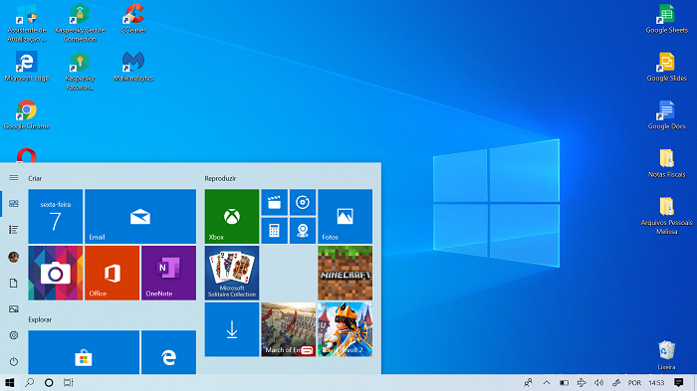Image resolution: width=697 pixels, height=391 pixels.
Task: Select Google Slides desktop shortcut
Action: [x=667, y=67]
